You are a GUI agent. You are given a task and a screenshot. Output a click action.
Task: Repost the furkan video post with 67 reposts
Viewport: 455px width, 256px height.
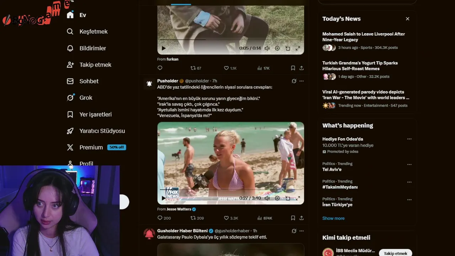tap(196, 68)
